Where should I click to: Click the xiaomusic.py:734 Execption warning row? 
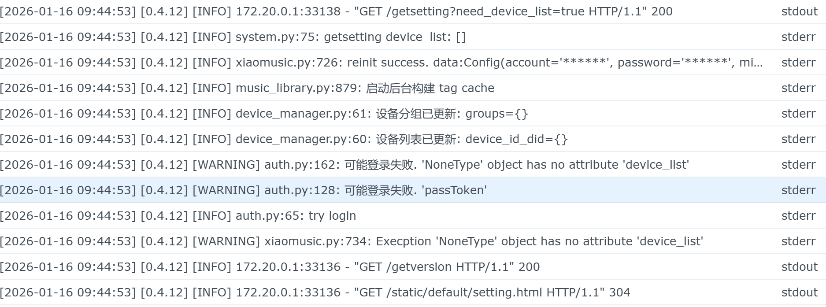point(352,241)
